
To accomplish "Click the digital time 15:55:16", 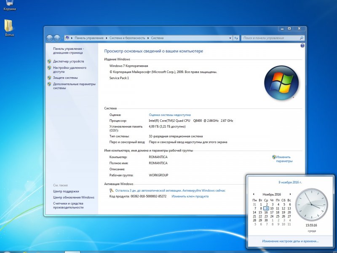I will click(x=311, y=225).
